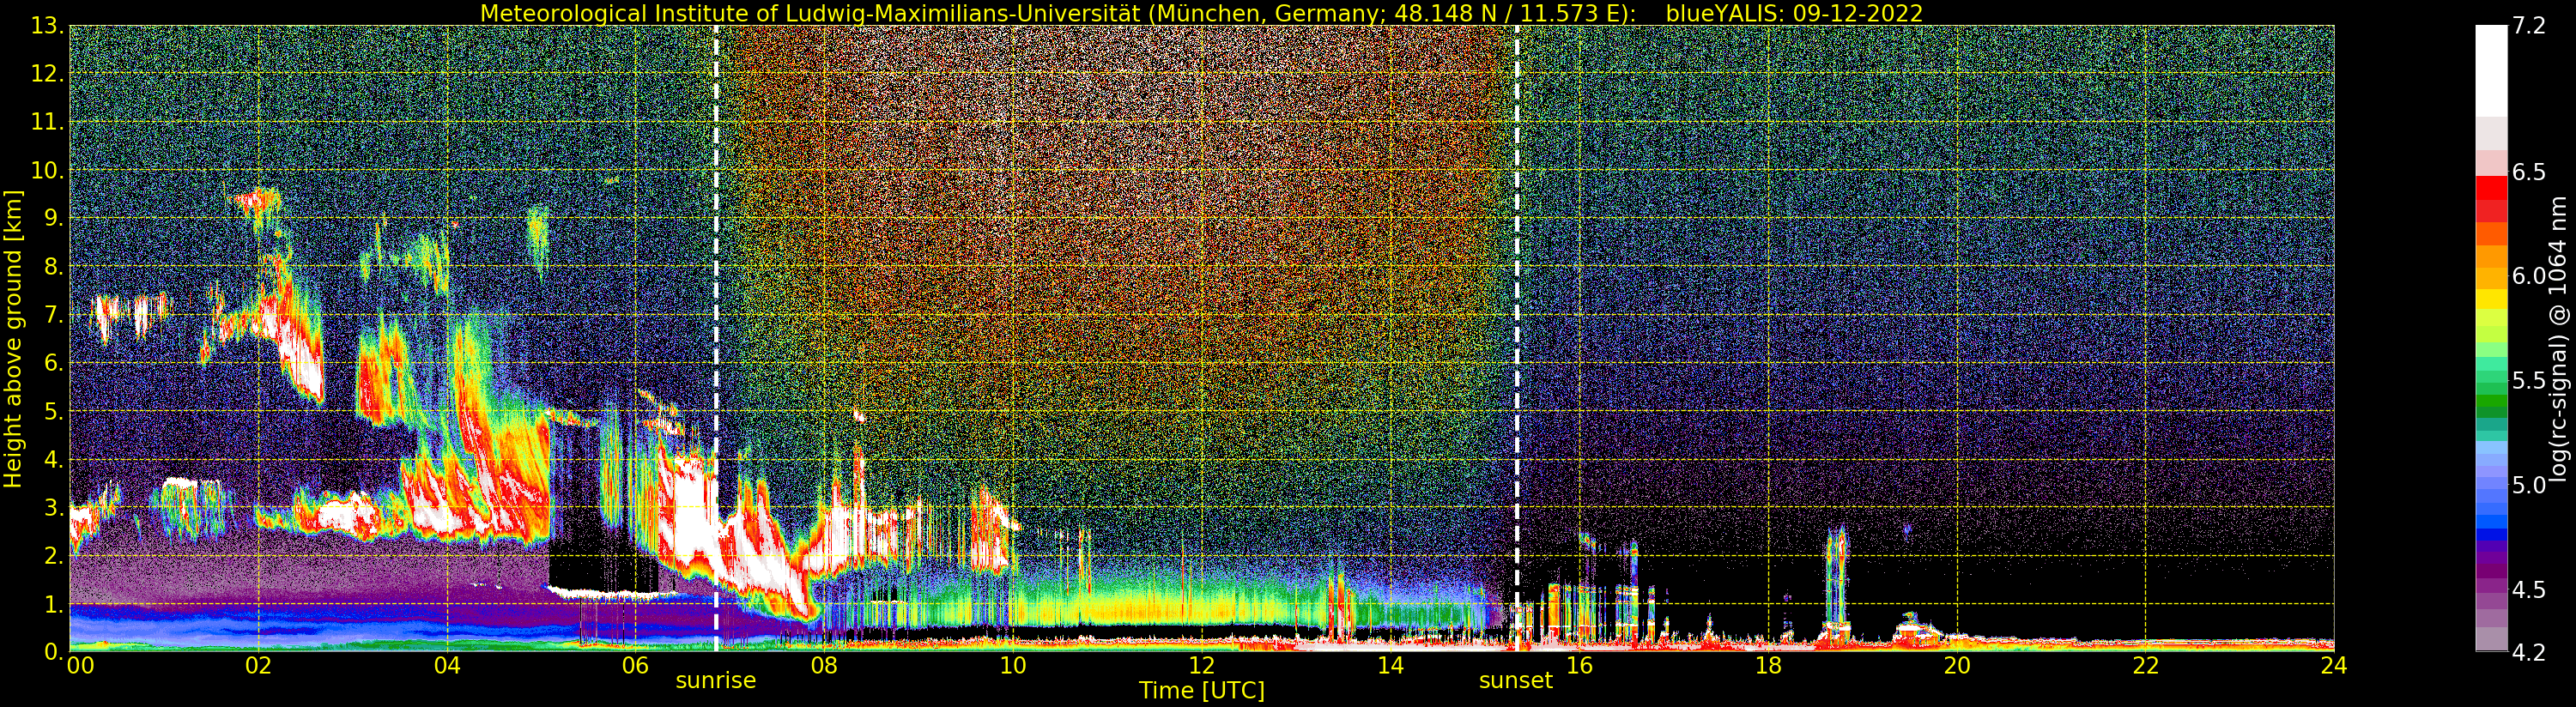
Task: Click the 6. tick on the height axis
Action: [x=53, y=363]
